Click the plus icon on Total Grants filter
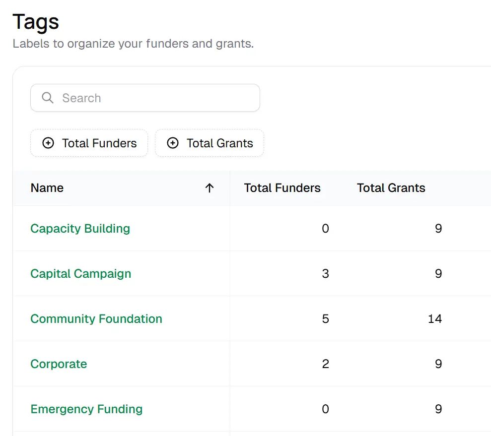 pos(173,143)
